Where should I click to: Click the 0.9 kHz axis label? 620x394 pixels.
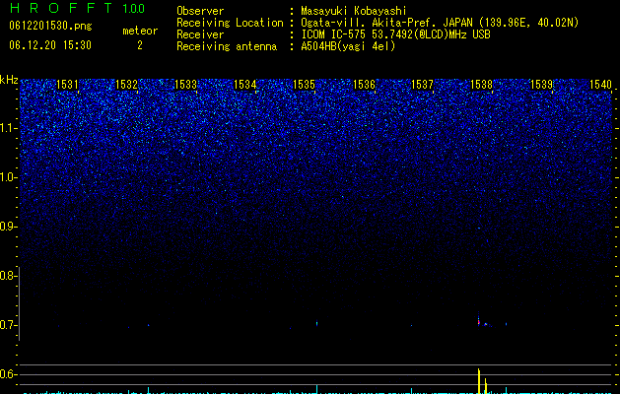tap(8, 227)
